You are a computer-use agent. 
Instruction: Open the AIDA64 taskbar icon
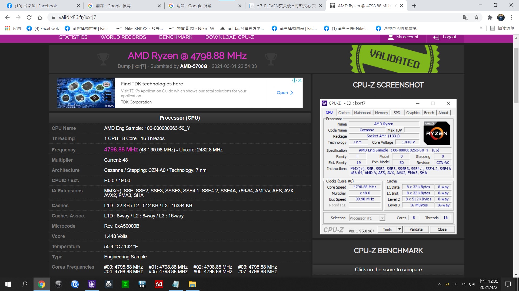pyautogui.click(x=159, y=284)
